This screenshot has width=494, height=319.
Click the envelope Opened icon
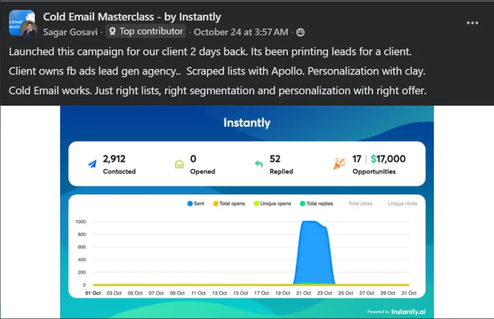(179, 164)
